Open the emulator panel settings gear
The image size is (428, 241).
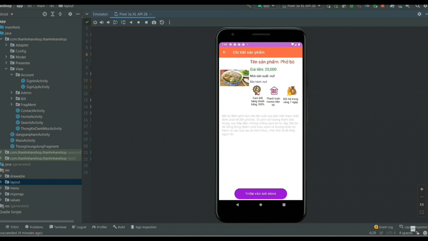coord(419,14)
